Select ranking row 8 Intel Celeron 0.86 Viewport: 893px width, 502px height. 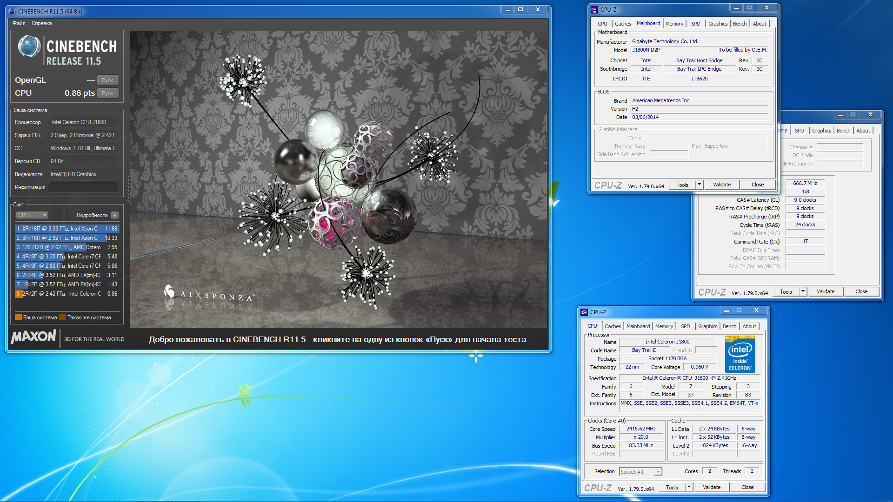[x=67, y=294]
